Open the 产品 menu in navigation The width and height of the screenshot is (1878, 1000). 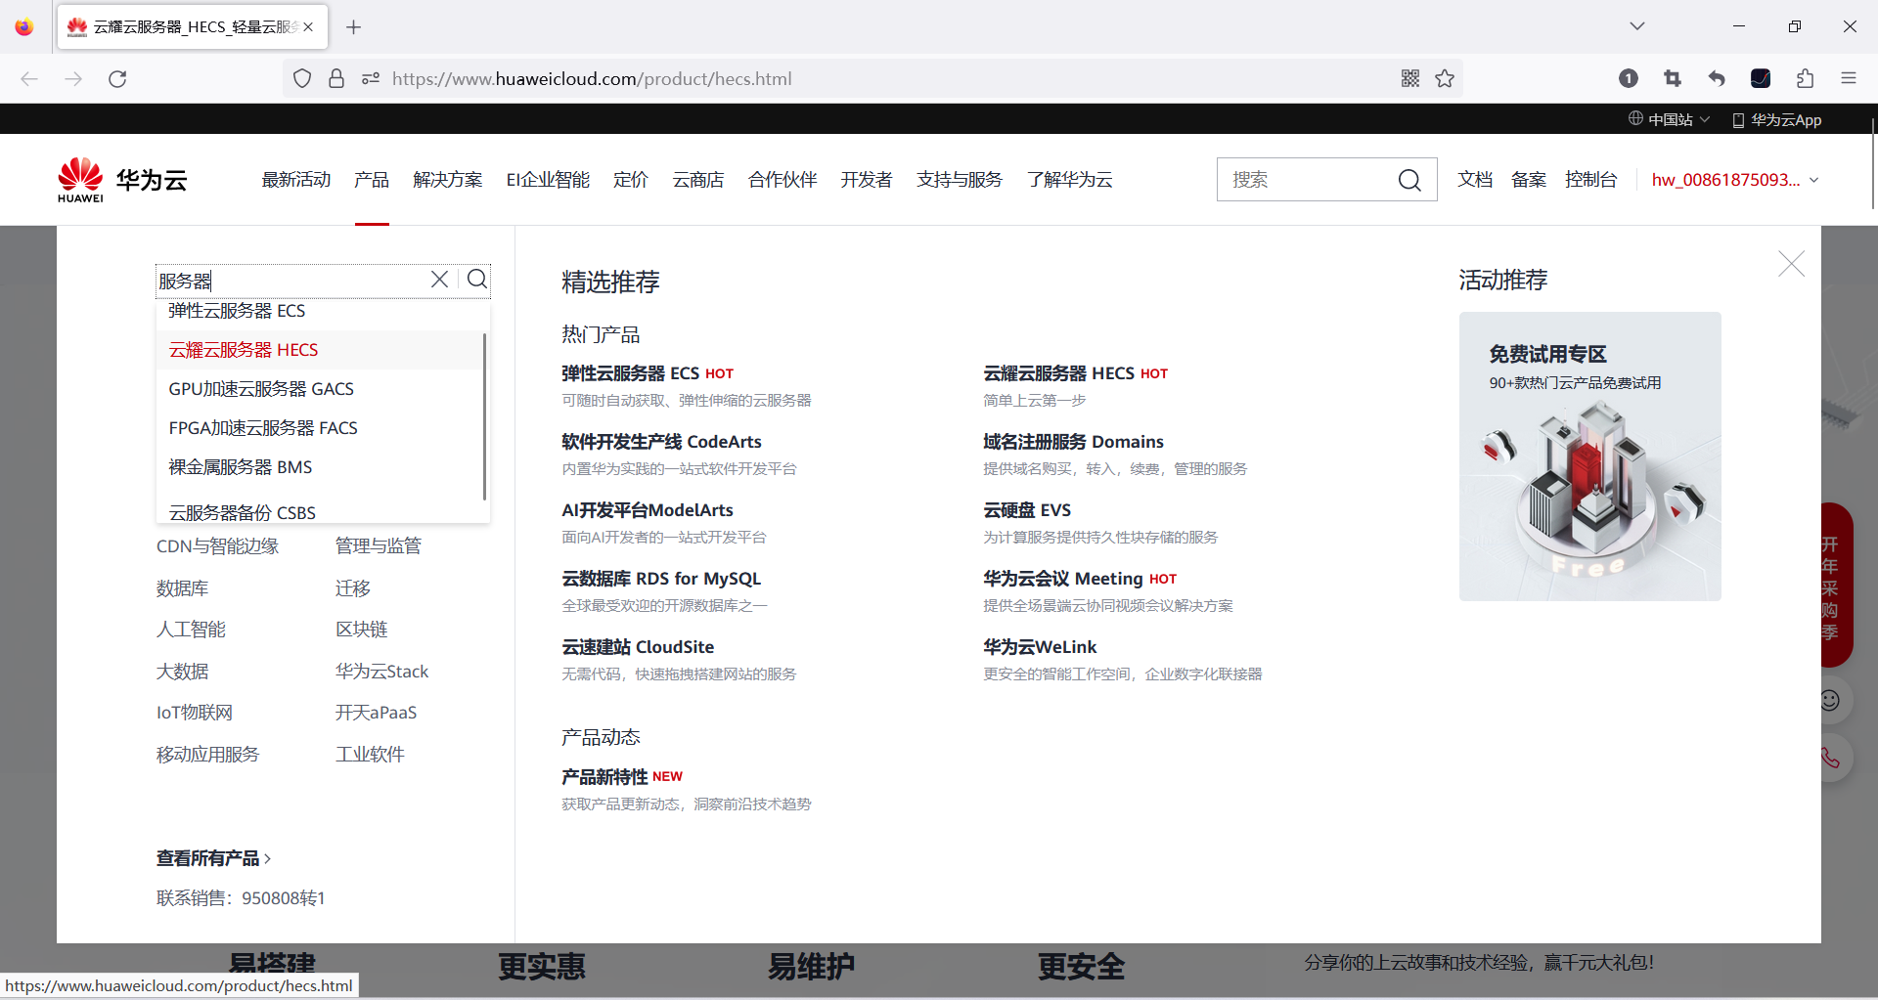tap(372, 179)
